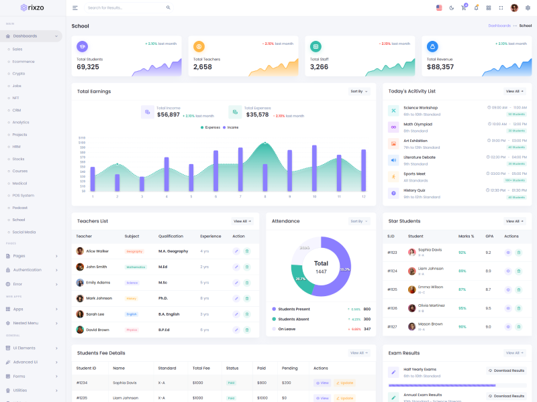Open the notifications bell
537x402 pixels.
coord(476,8)
